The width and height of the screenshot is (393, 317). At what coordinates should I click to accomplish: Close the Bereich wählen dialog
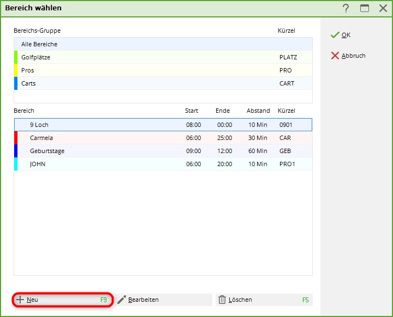pyautogui.click(x=383, y=8)
